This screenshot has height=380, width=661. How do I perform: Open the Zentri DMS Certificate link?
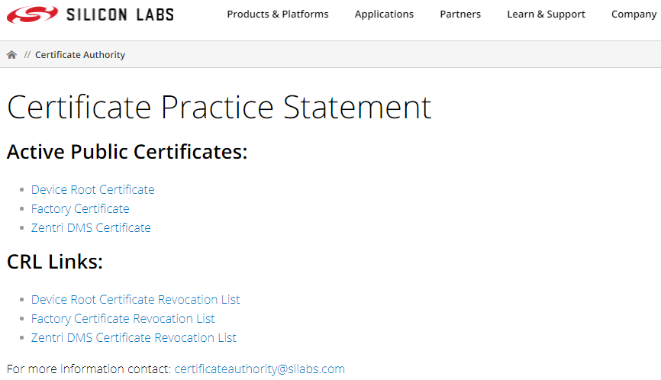click(x=91, y=227)
